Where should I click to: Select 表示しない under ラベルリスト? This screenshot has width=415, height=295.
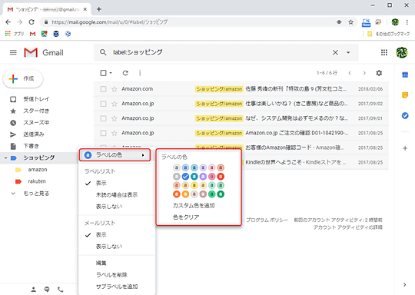[x=109, y=207]
